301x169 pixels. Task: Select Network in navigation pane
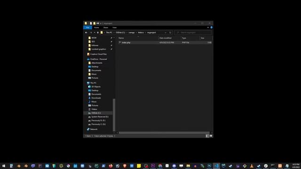[x=94, y=130]
